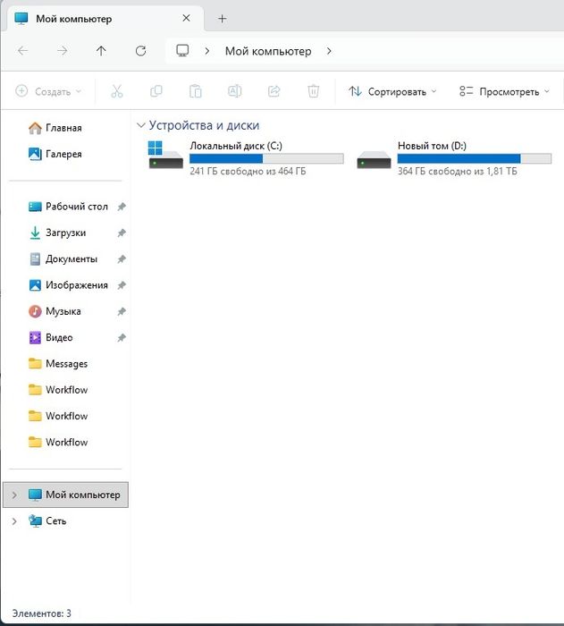This screenshot has width=564, height=626.
Task: Click the Новый том (D:) label
Action: point(432,146)
